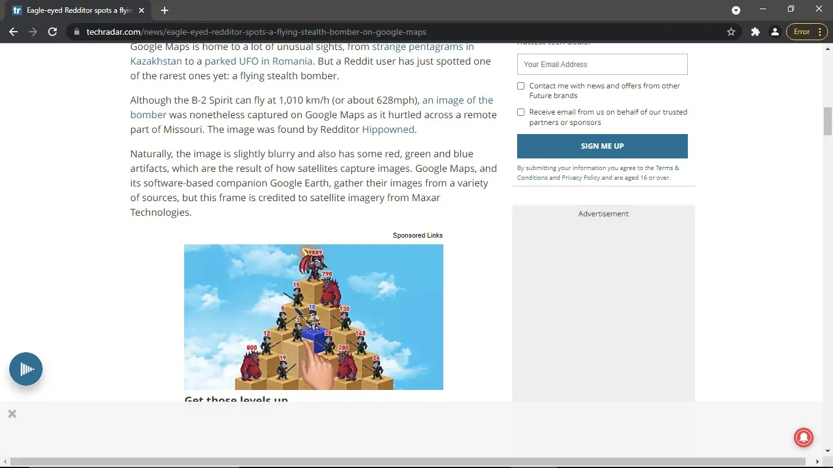This screenshot has width=833, height=468.
Task: Check 'Receive email from us on behalf of partners'
Action: point(521,112)
